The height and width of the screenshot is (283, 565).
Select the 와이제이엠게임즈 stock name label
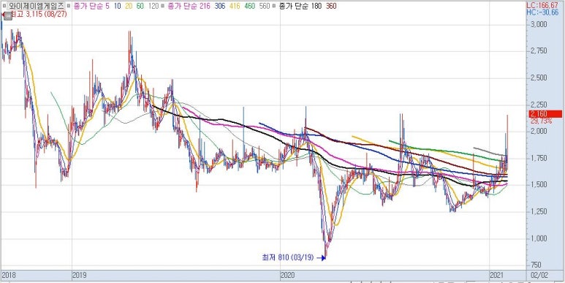(x=36, y=6)
